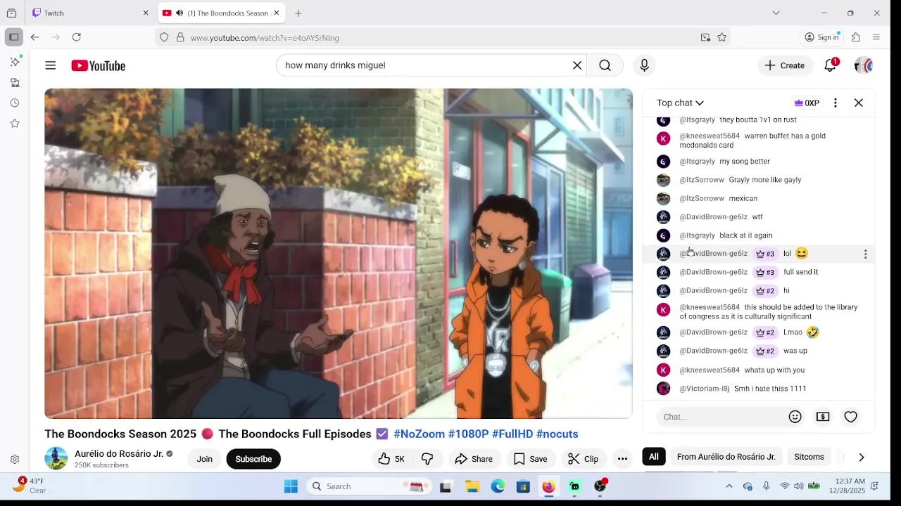
Task: Open sidebar history clock icon
Action: pyautogui.click(x=15, y=103)
